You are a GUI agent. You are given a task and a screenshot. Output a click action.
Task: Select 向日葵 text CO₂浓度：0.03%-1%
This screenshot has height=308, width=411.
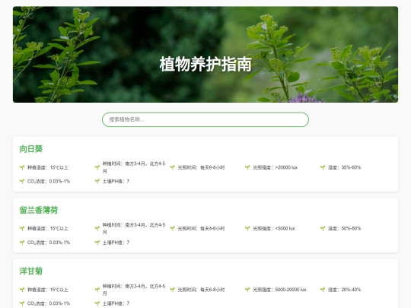49,181
